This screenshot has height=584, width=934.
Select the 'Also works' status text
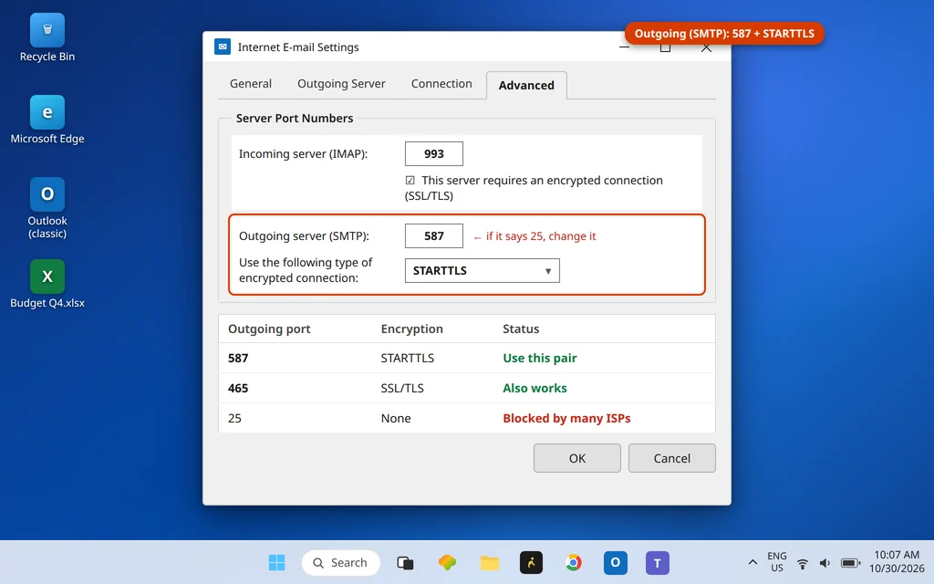[x=534, y=388]
